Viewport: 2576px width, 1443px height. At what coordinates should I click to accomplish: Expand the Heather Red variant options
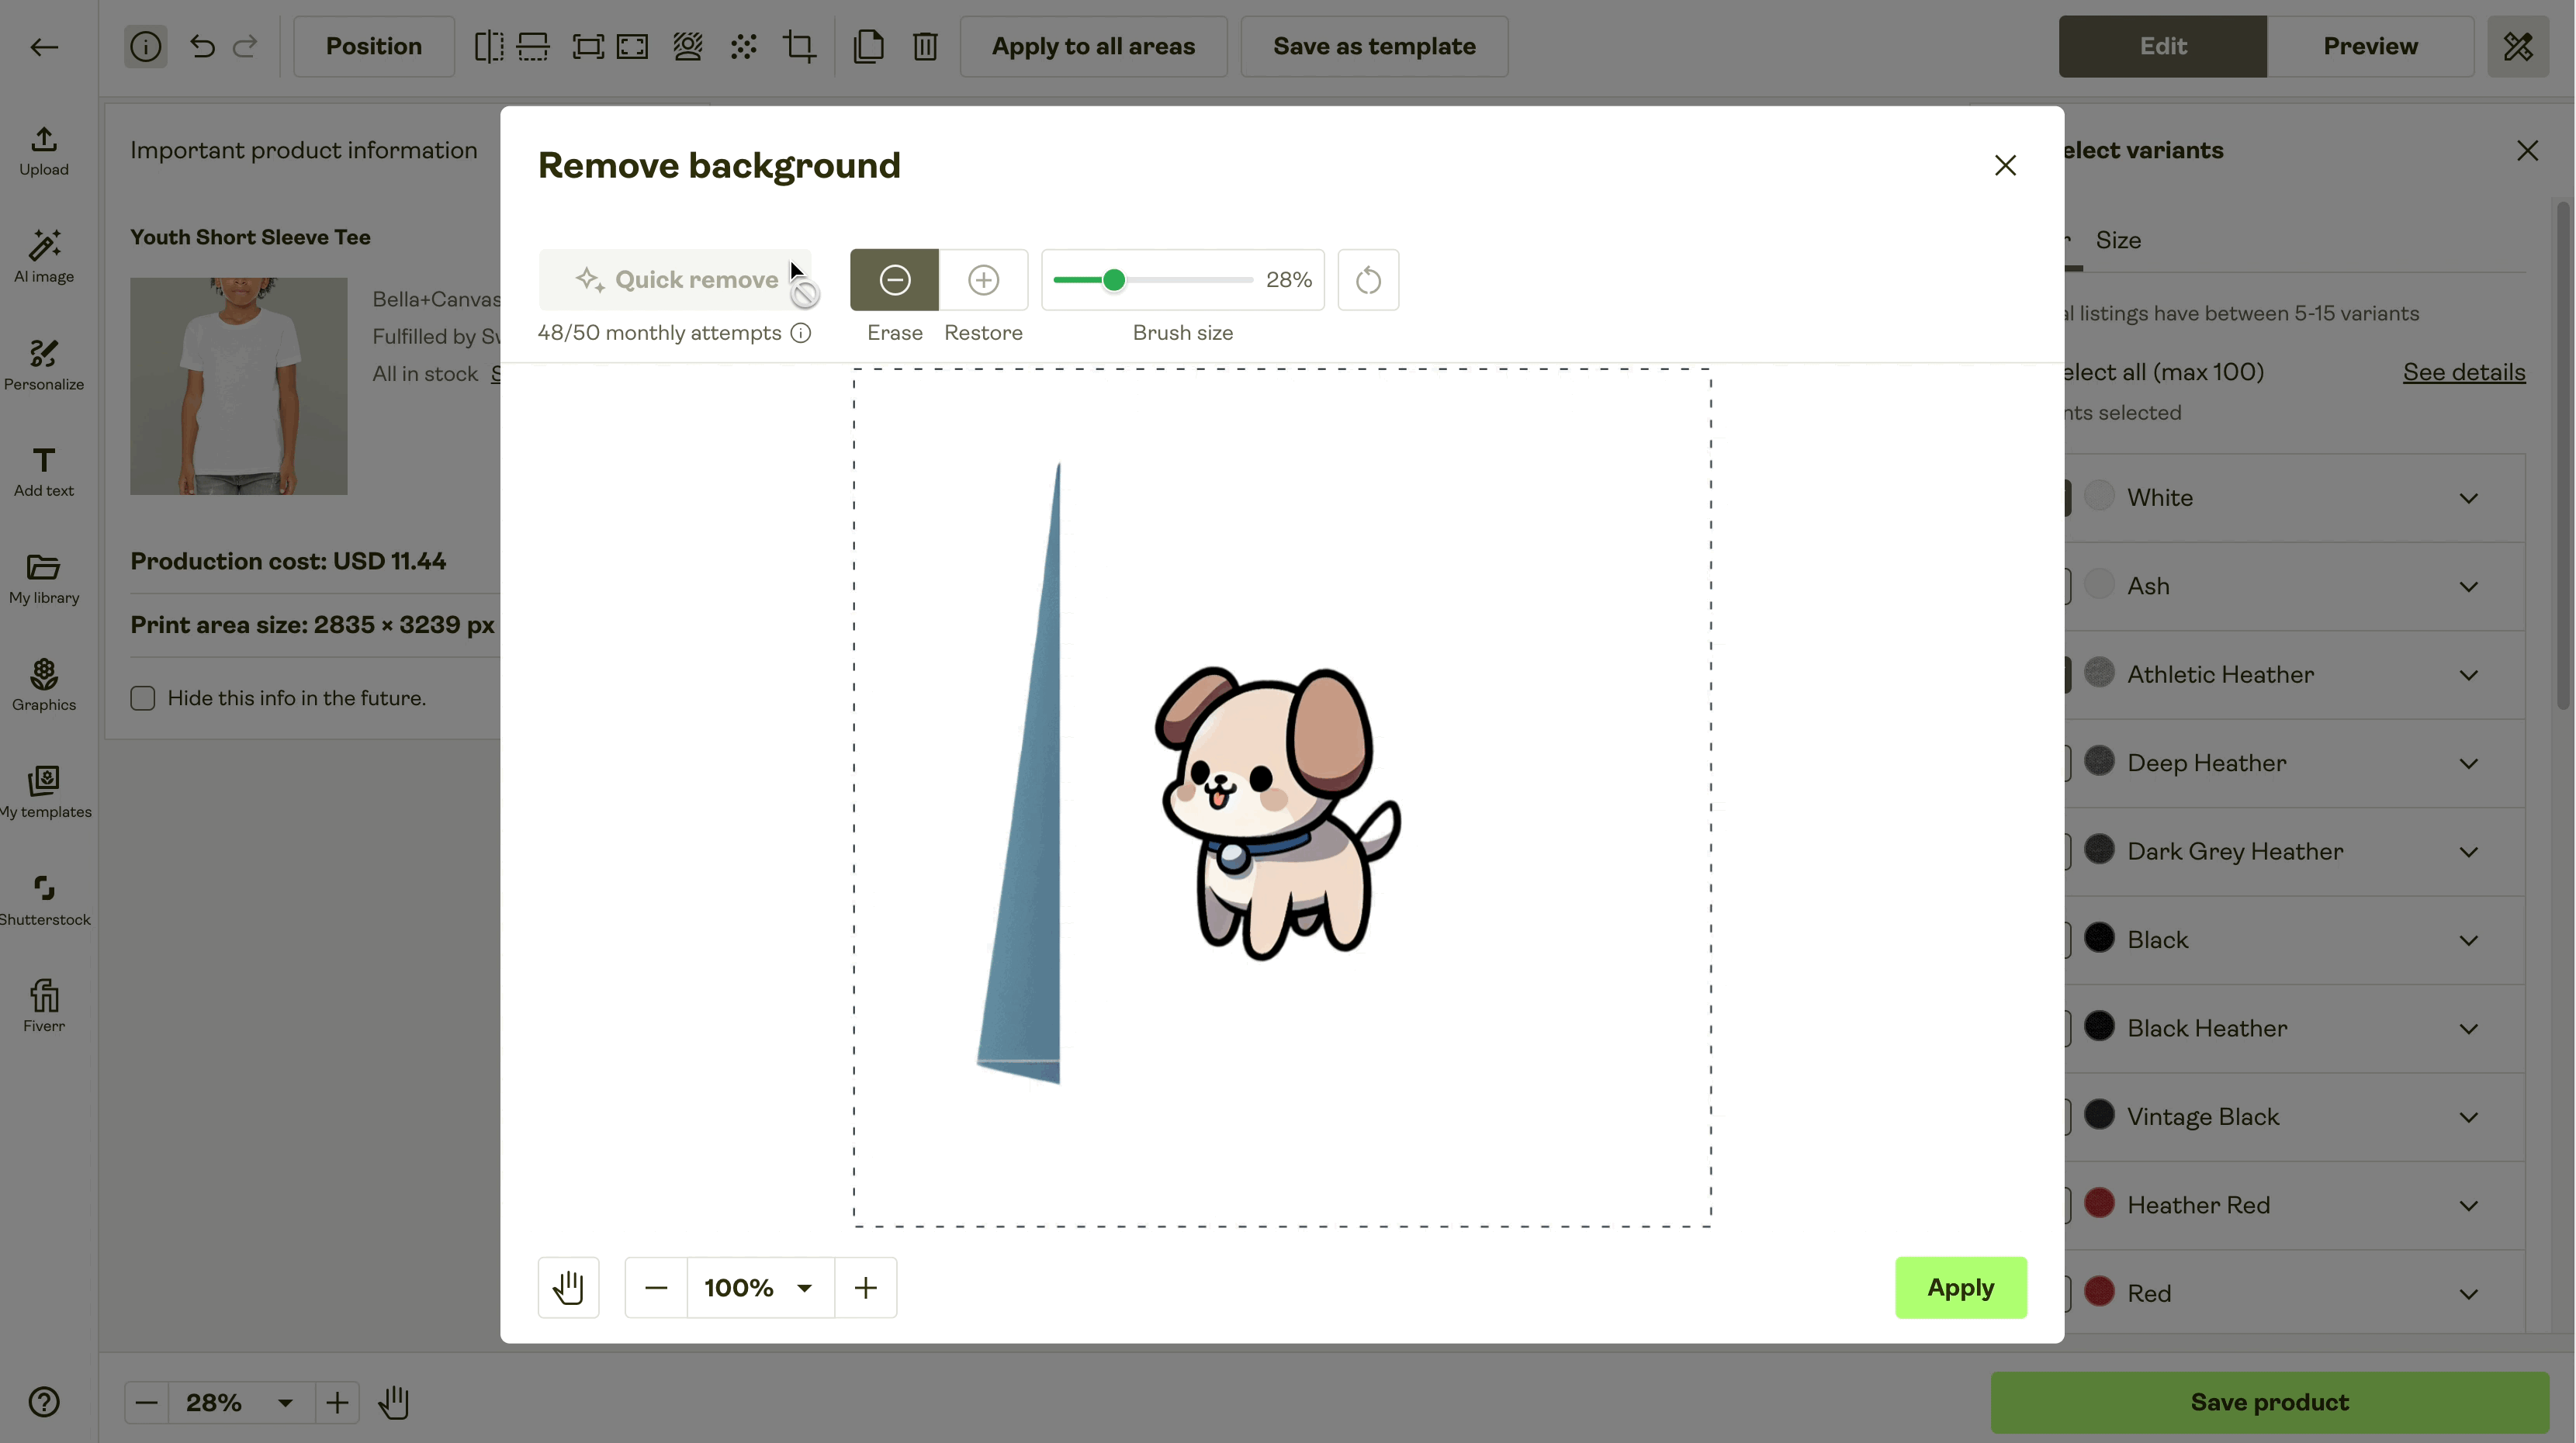pos(2467,1204)
